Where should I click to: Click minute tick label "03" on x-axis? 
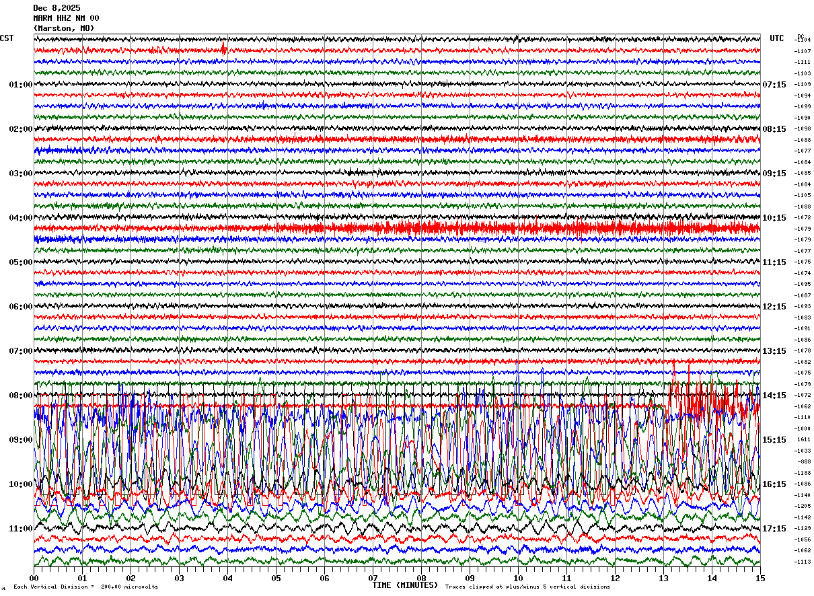[179, 578]
